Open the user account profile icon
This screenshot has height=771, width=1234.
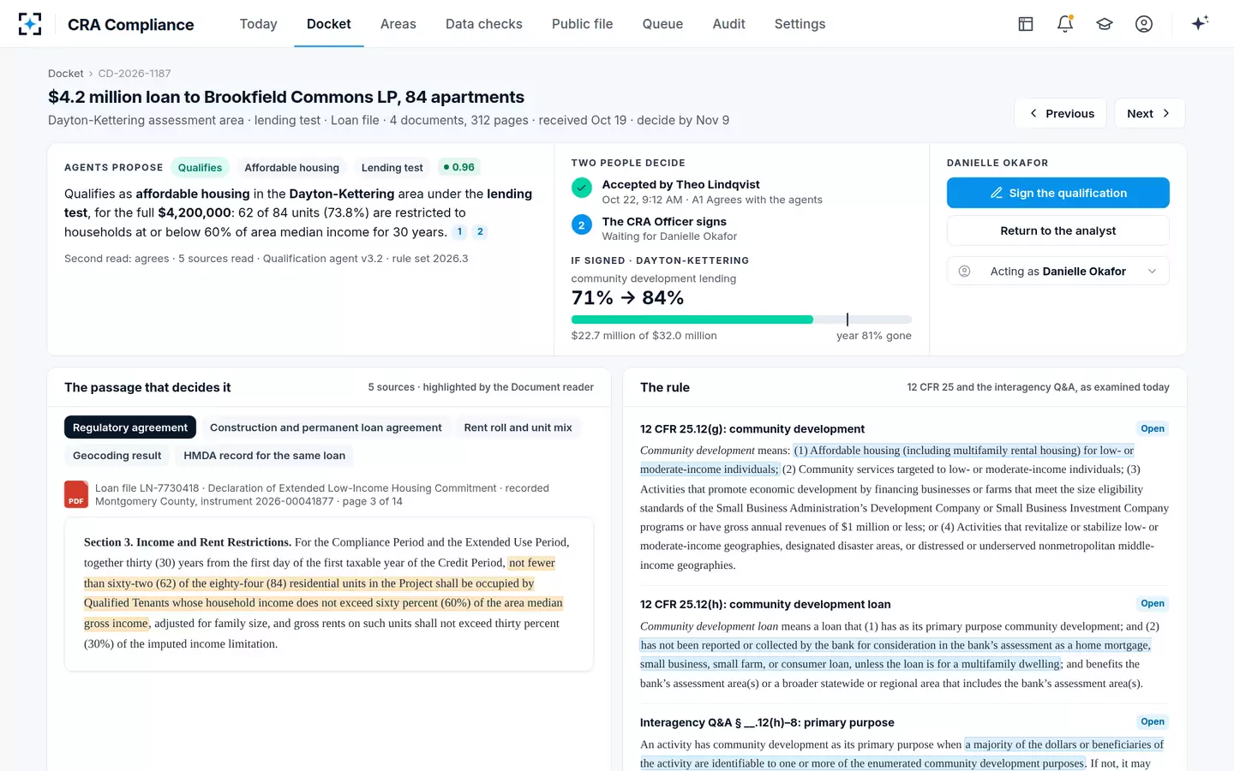(1144, 24)
